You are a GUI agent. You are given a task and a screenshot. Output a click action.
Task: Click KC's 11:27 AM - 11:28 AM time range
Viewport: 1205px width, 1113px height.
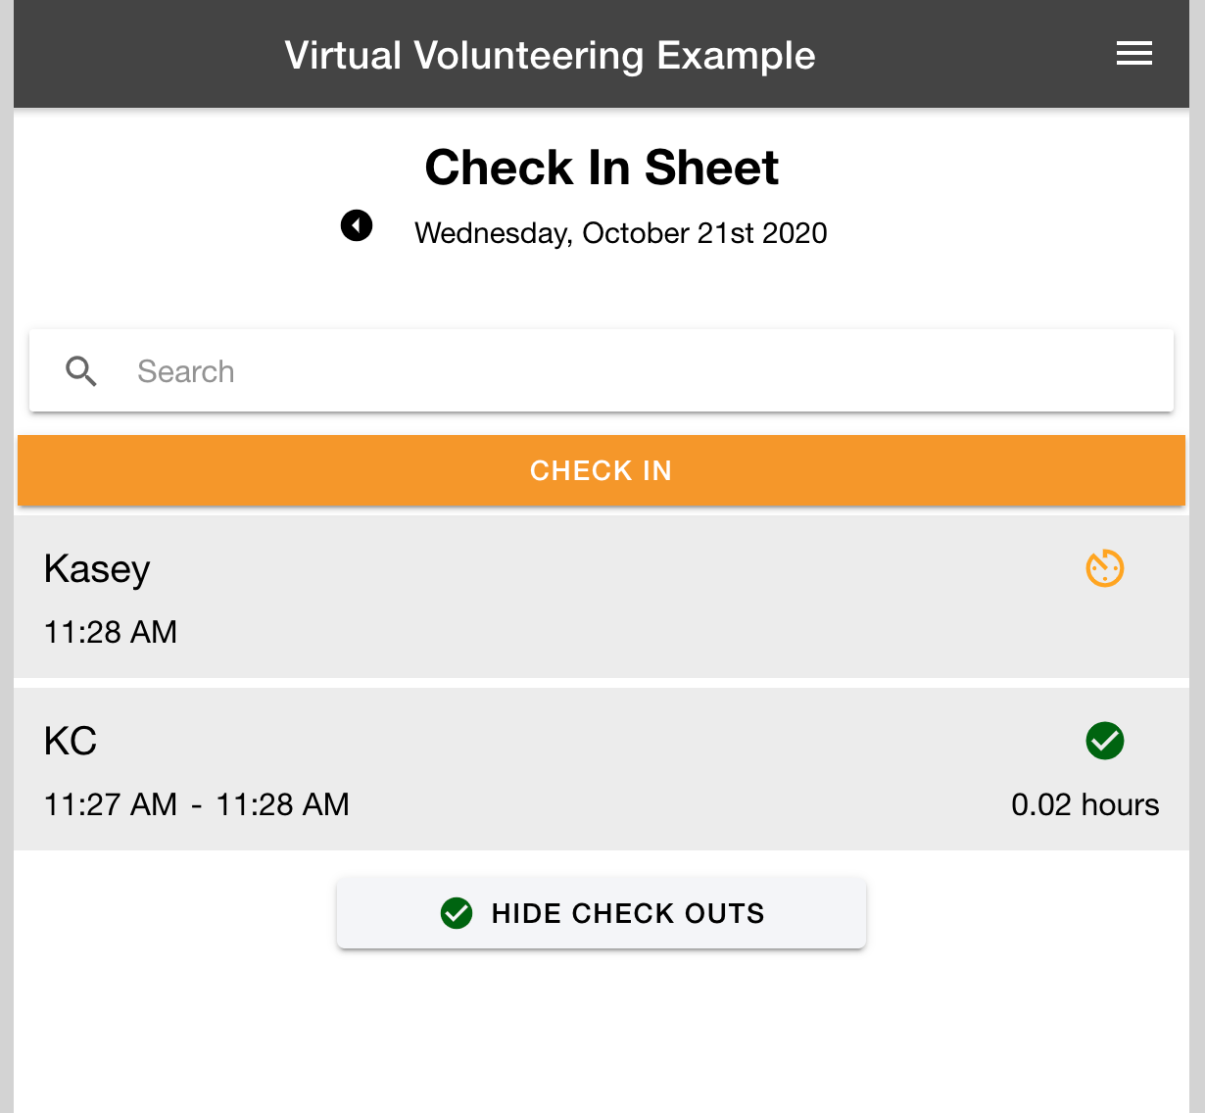pyautogui.click(x=197, y=804)
